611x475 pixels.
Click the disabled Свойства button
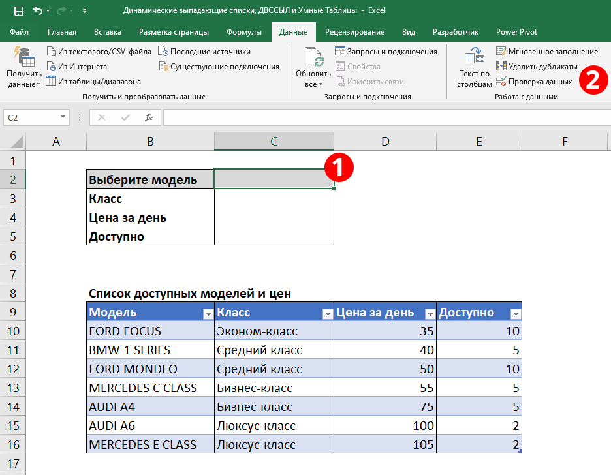(358, 67)
